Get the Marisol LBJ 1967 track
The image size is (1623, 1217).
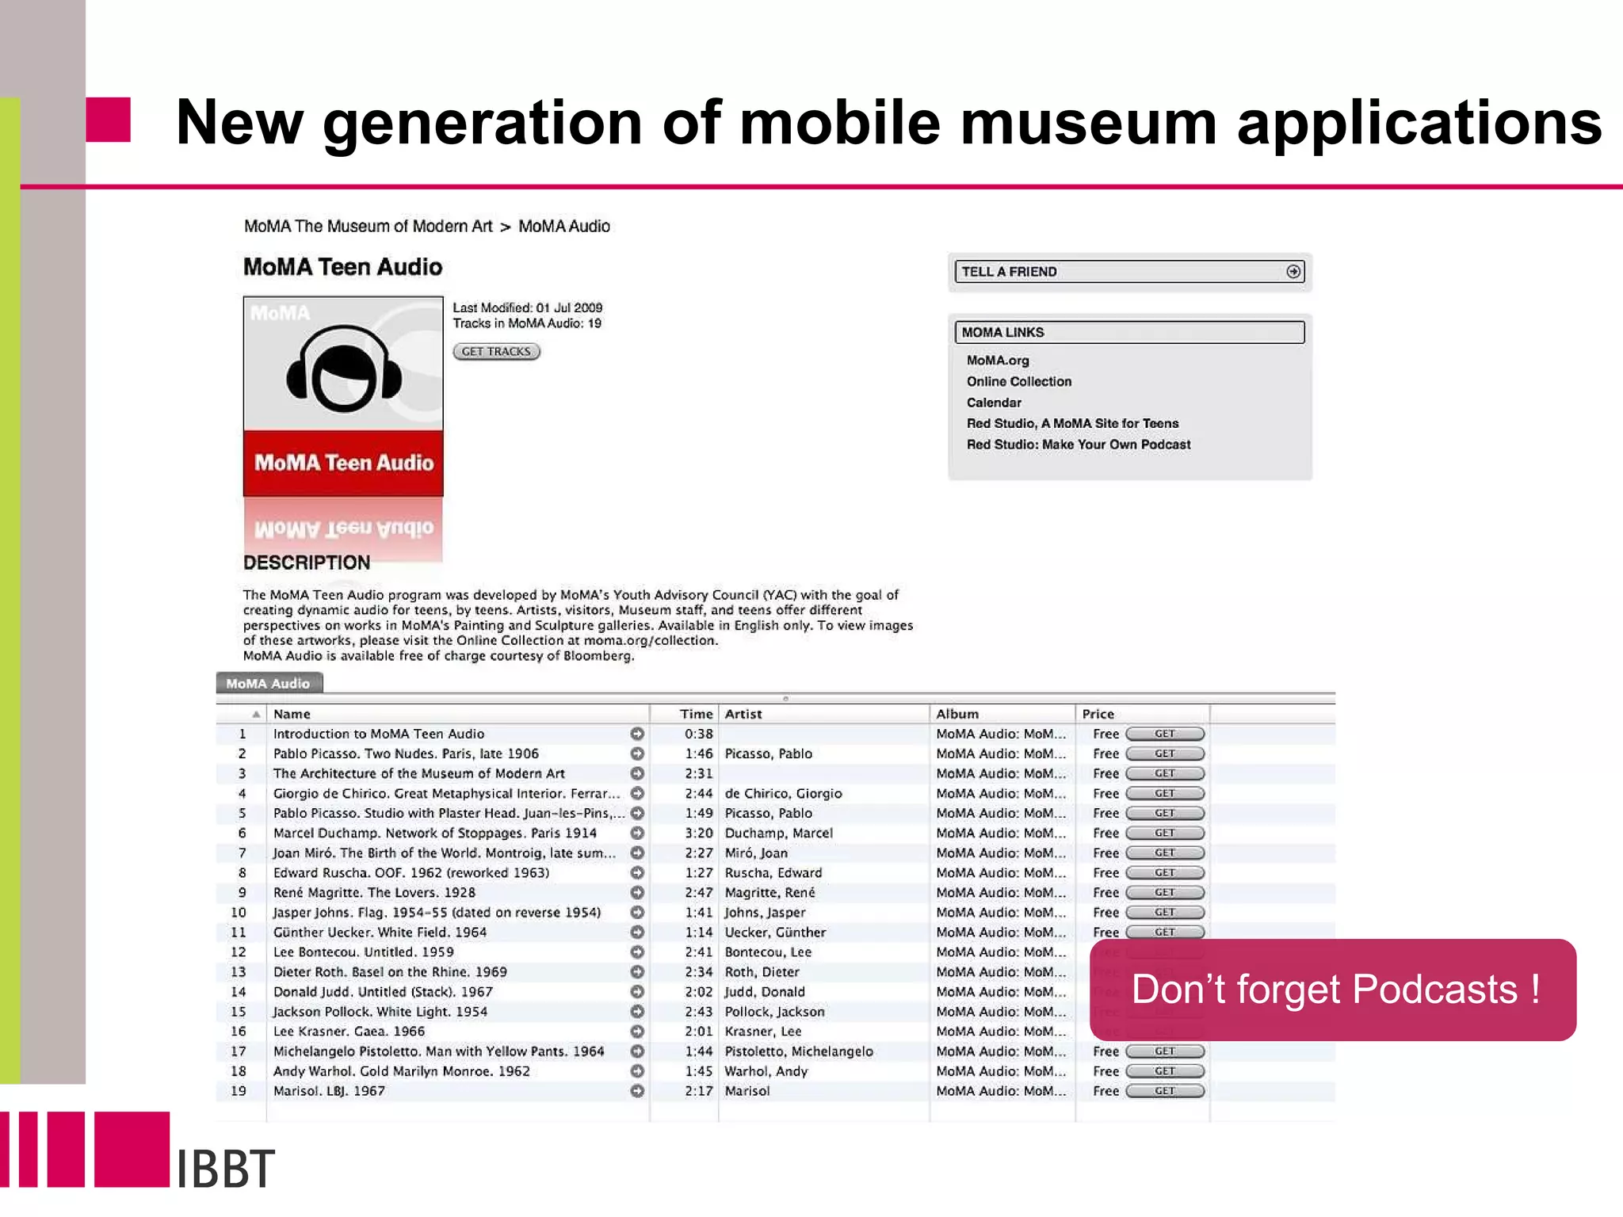tap(1165, 1091)
